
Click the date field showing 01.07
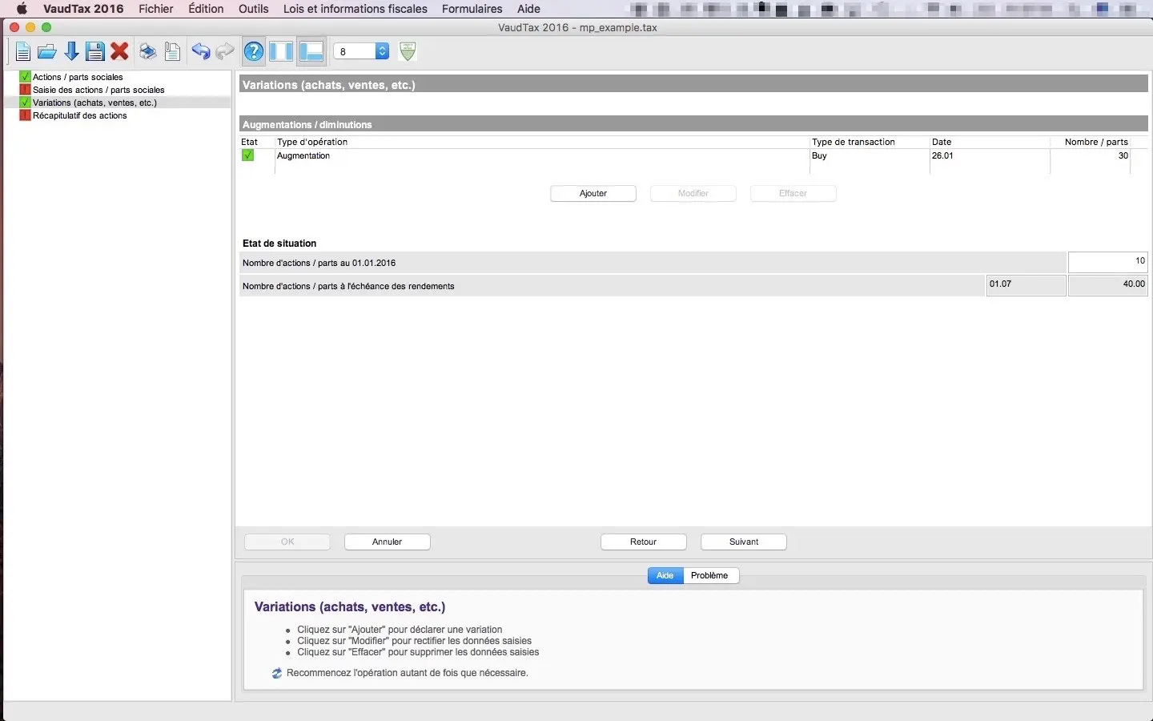click(x=1026, y=285)
